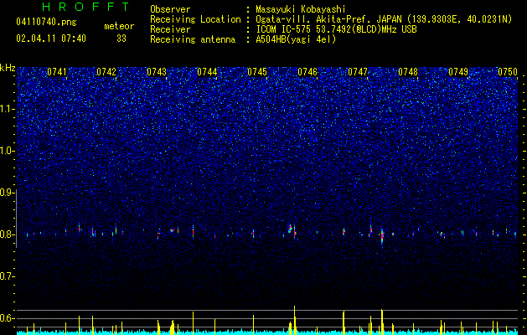Click the 0.6 kHz axis label
527x335 pixels.
point(8,318)
